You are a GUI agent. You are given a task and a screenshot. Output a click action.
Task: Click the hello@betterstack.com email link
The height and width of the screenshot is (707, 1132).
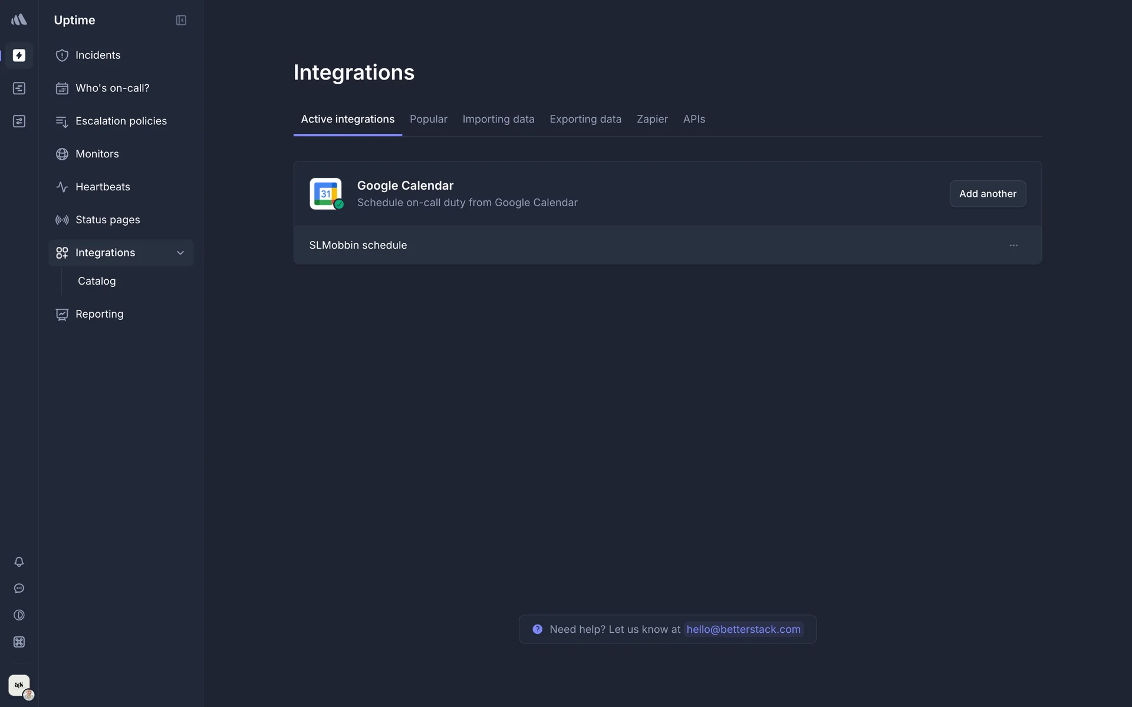743,629
